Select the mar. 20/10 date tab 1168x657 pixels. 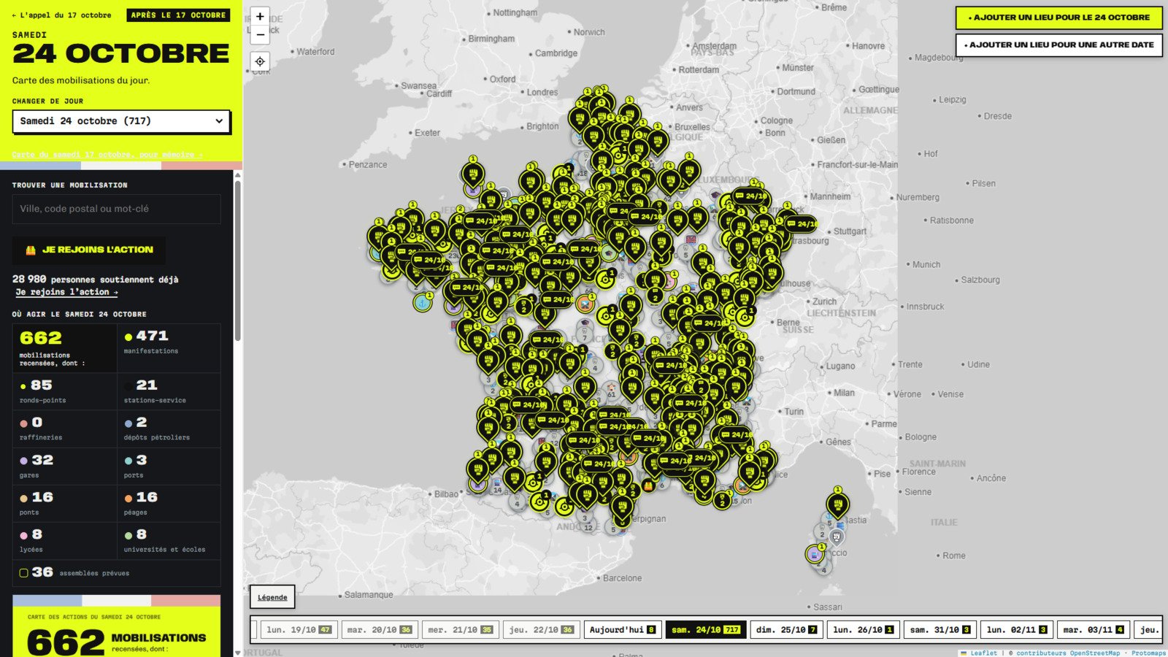379,629
